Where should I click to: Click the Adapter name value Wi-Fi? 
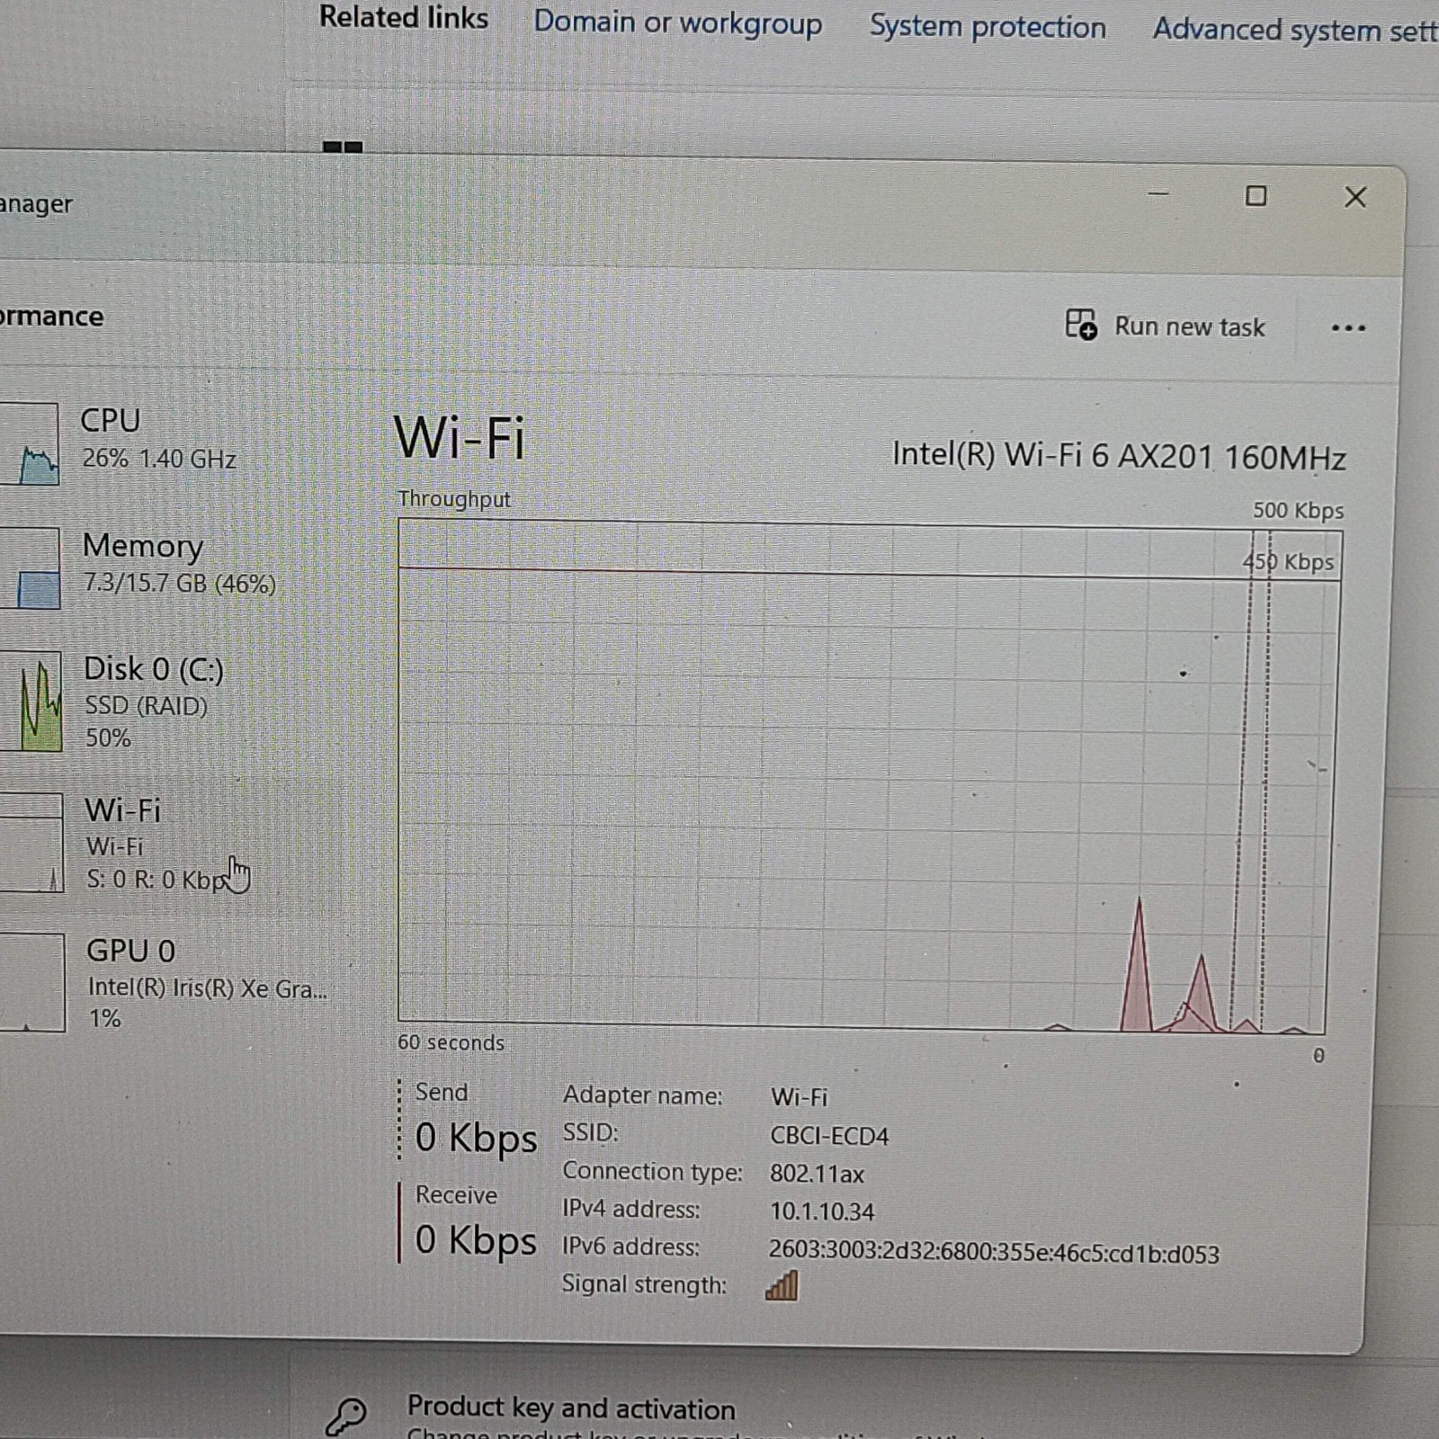[799, 1097]
